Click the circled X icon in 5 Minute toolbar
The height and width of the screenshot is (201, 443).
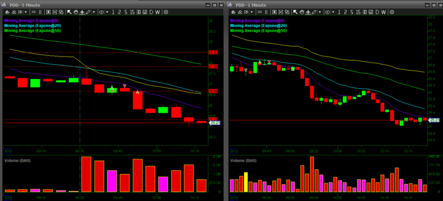pos(166,12)
